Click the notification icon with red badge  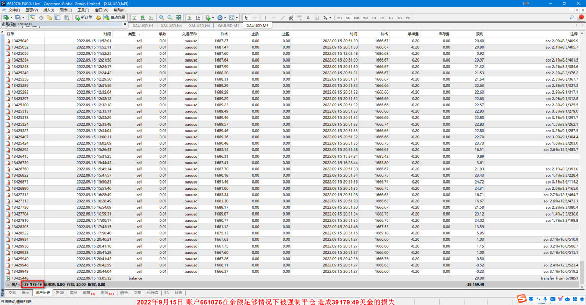(x=581, y=17)
